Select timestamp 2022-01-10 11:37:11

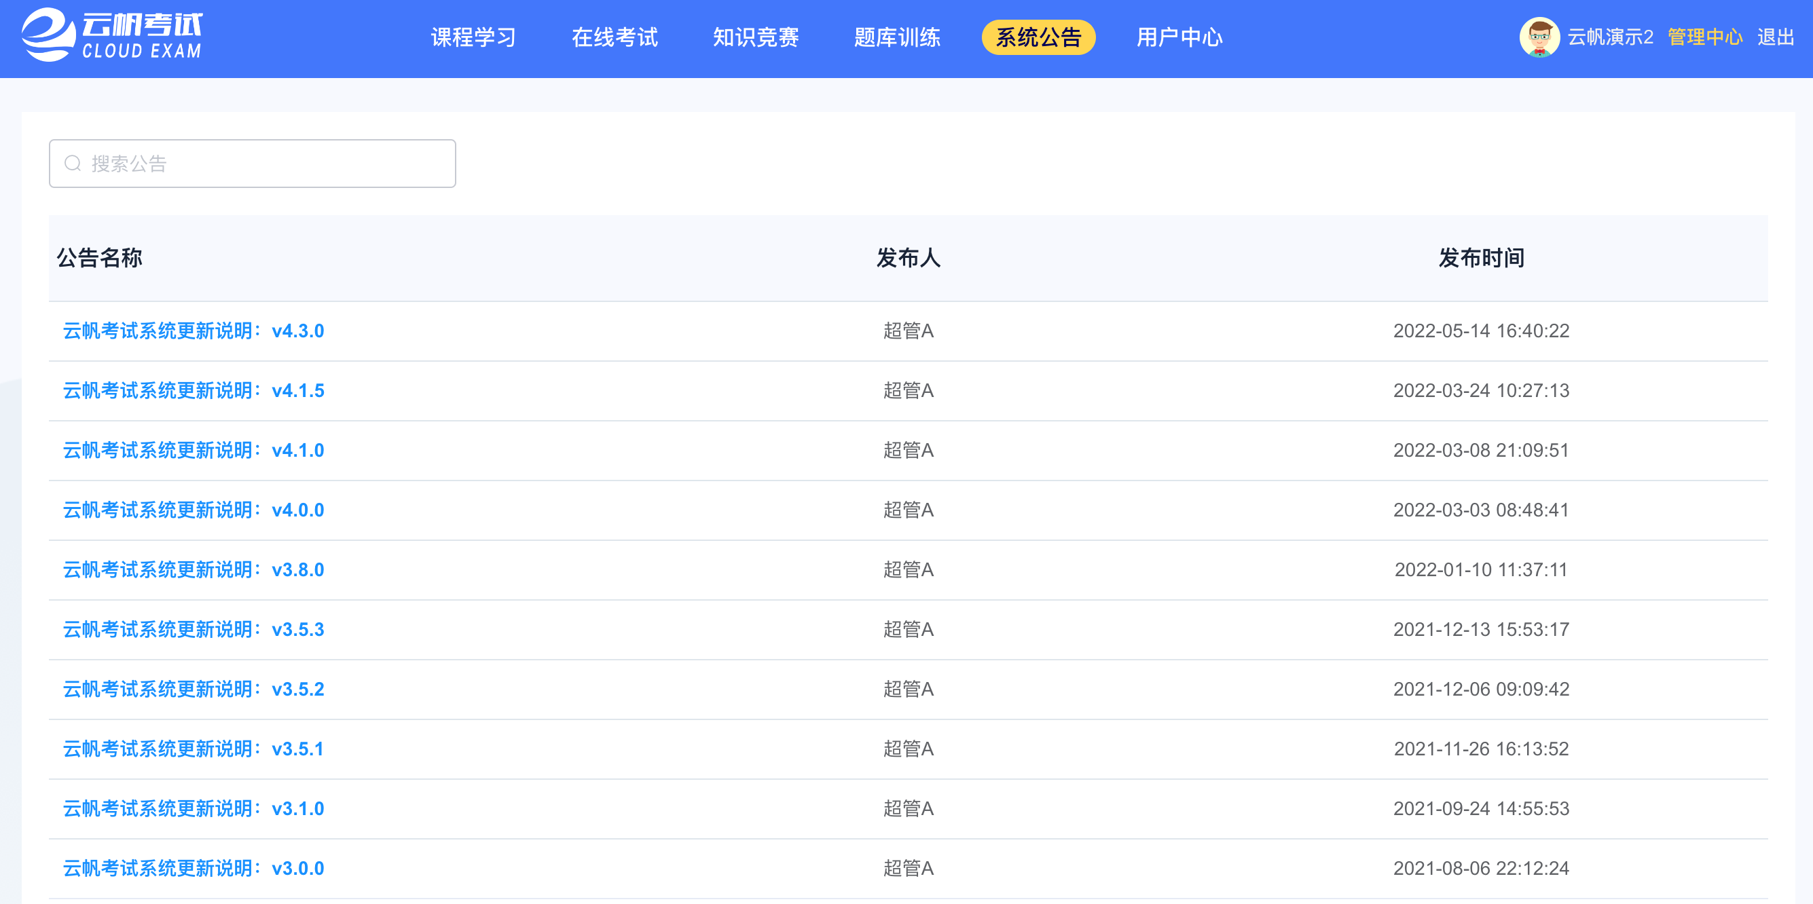[1482, 571]
